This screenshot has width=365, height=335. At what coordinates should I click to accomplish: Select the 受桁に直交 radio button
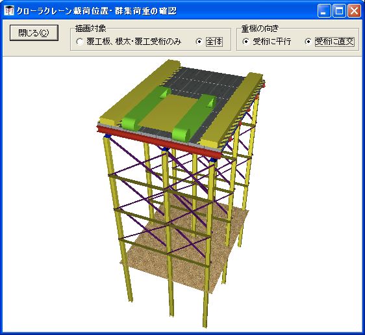(329, 42)
